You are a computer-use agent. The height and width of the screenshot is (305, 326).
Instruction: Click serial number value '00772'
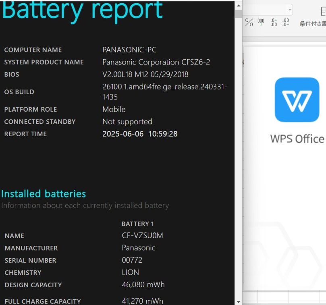point(132,260)
